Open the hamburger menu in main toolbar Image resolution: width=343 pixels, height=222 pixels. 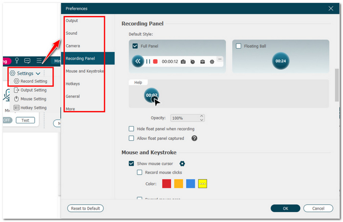pos(39,61)
